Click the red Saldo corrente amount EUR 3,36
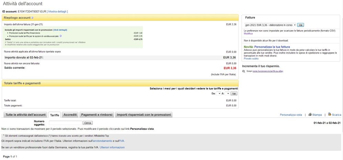 pos(230,68)
